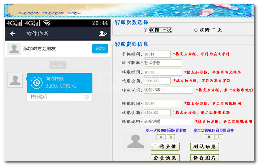Screen dimensions: 259x166
Task: Open the contact profile icon in header
Action: [103, 33]
